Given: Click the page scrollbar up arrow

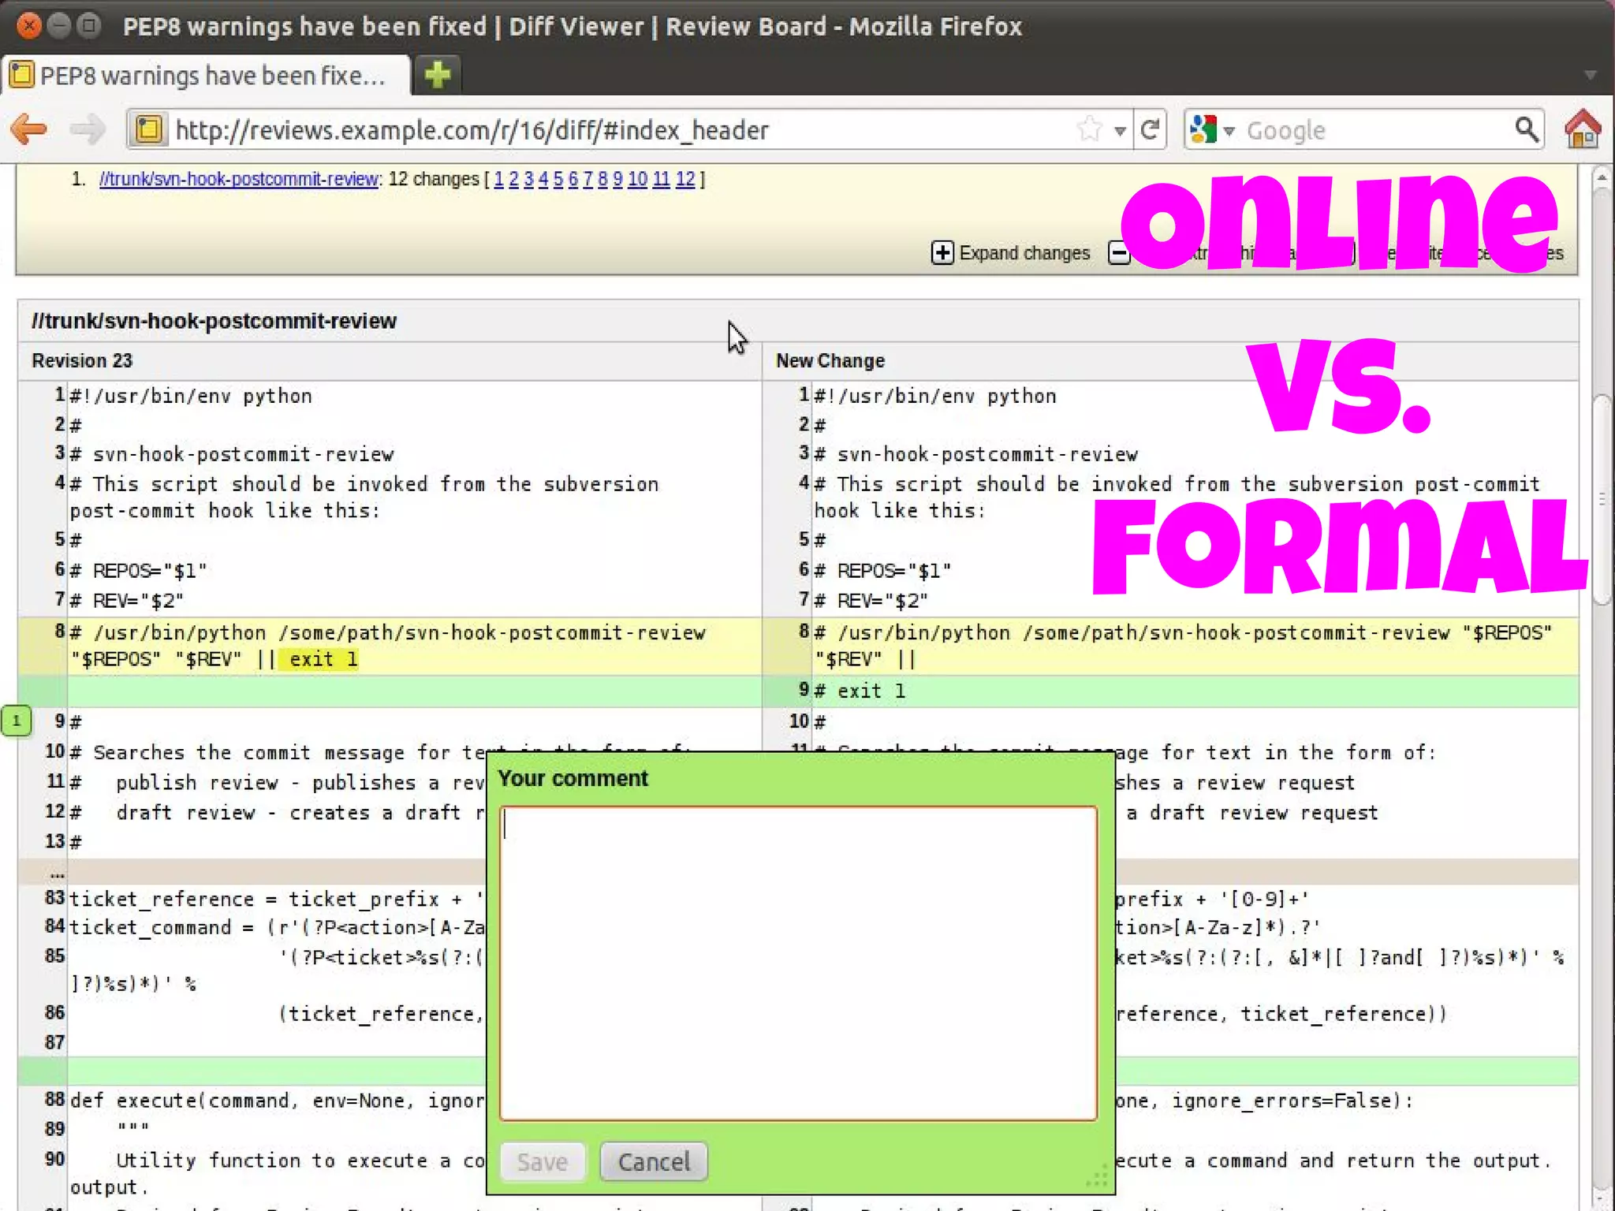Looking at the screenshot, I should tap(1602, 178).
